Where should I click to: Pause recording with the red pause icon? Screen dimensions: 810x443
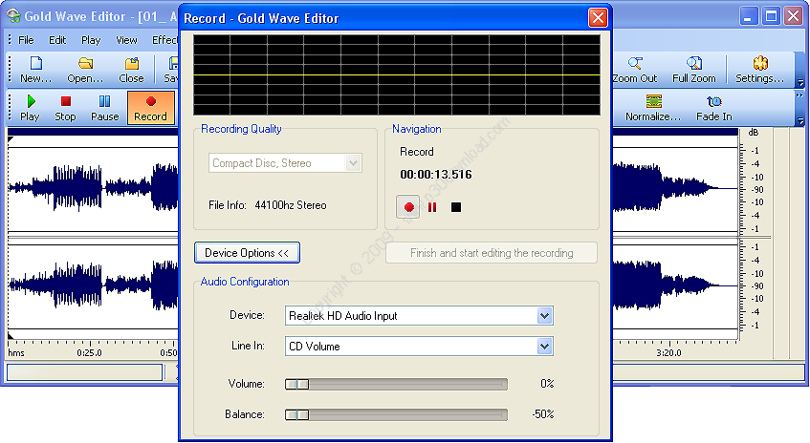[x=432, y=207]
